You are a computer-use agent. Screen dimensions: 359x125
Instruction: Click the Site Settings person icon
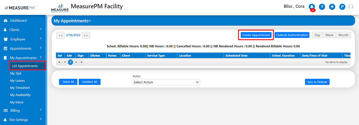click(5, 120)
